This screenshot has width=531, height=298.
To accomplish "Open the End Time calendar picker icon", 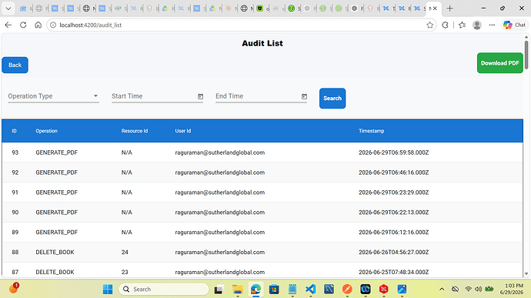I will pos(304,96).
